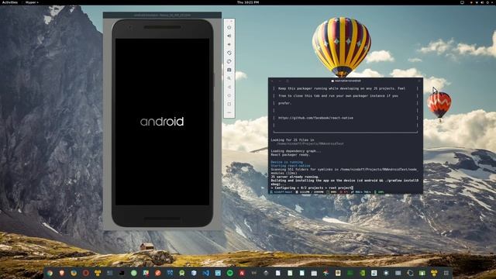Viewport: 496px width, 279px height.
Task: Open the system status menu at top right
Action: tap(481, 2)
